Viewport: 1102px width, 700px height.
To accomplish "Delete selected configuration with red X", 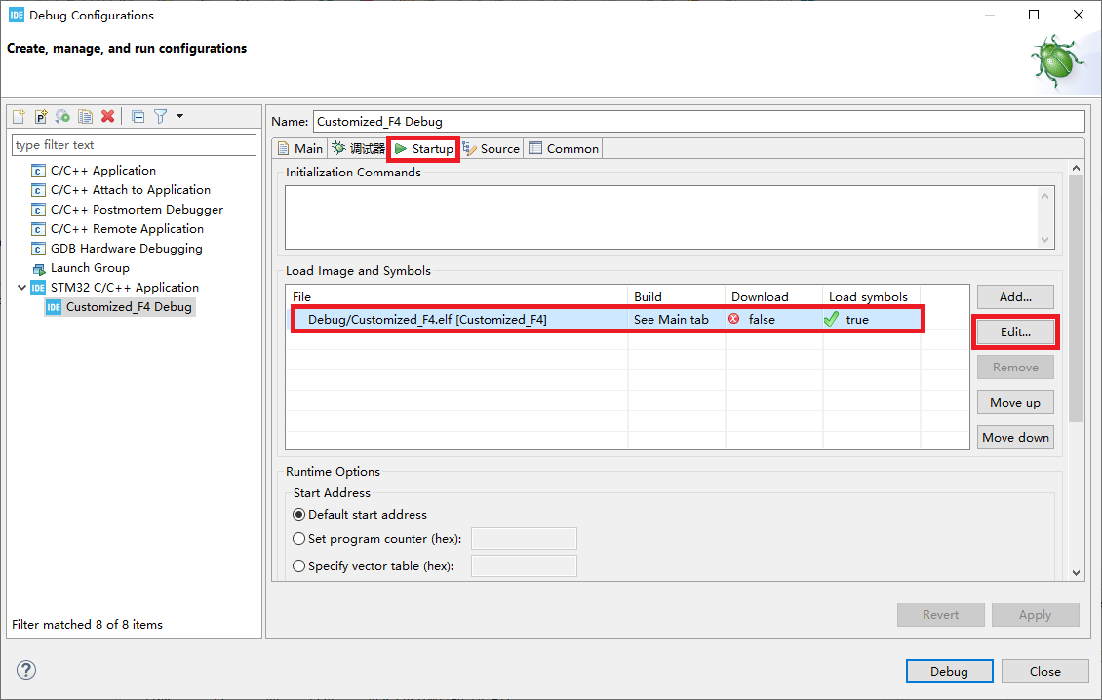I will (108, 116).
